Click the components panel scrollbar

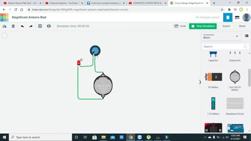[249, 78]
